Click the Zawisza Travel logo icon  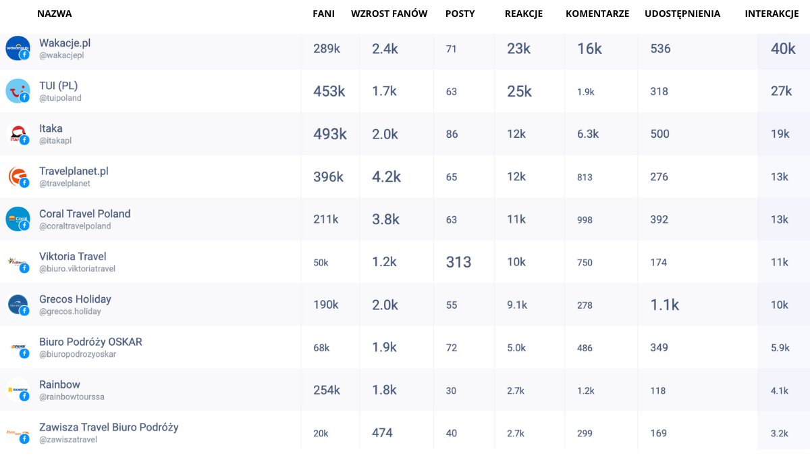(x=18, y=433)
